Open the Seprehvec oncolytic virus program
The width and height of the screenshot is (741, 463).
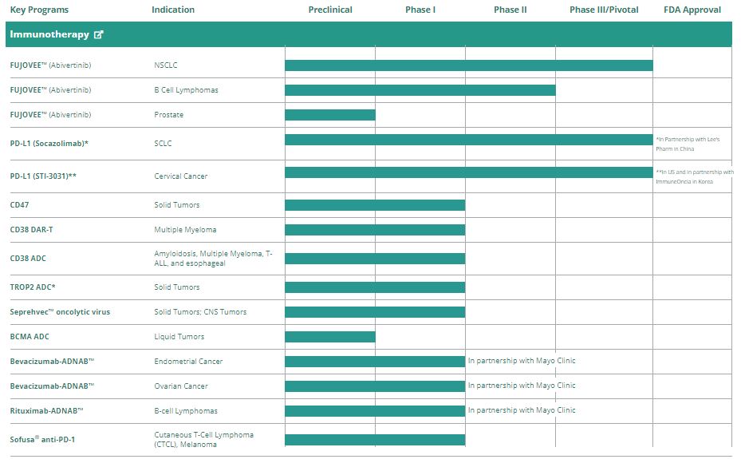pos(60,312)
